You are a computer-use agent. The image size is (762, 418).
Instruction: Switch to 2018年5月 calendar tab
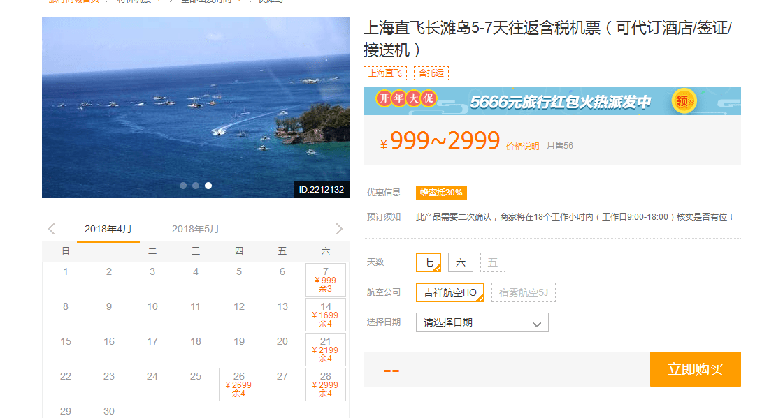[195, 229]
